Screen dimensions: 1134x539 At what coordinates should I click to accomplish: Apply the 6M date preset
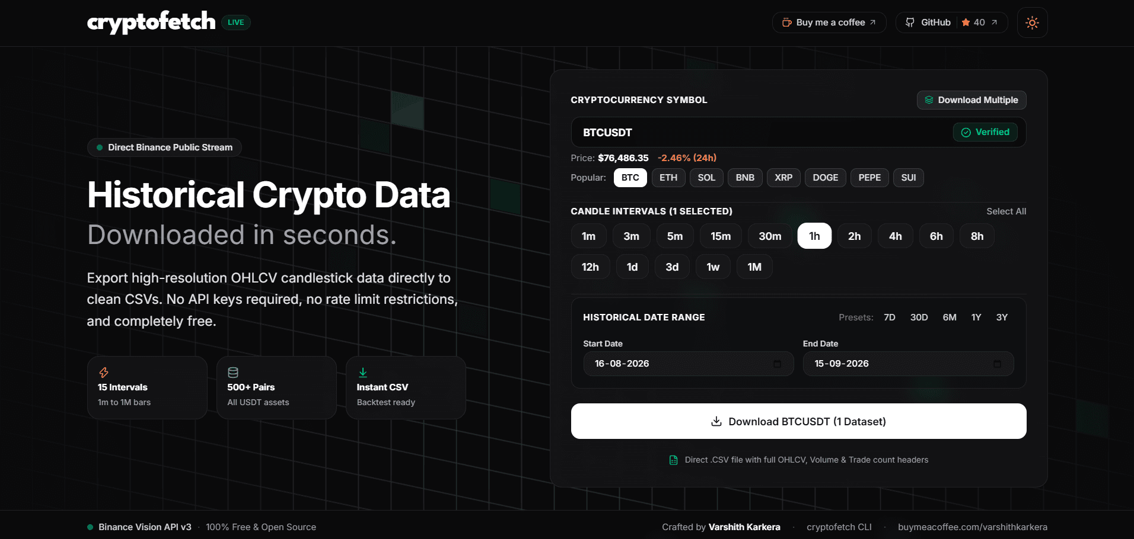950,317
